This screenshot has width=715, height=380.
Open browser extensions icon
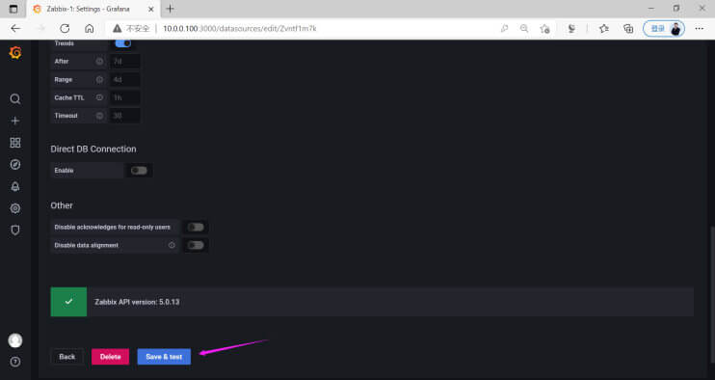571,28
